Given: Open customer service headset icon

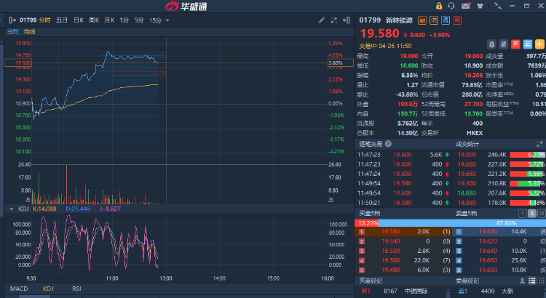Looking at the screenshot, I should 452,6.
